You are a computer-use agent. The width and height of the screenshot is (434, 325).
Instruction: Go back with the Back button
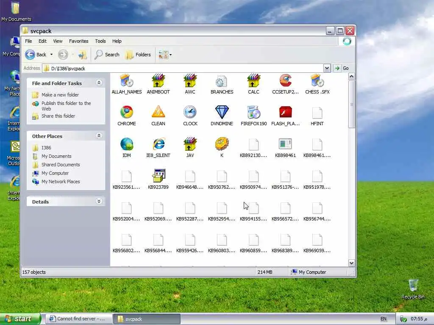pos(36,55)
